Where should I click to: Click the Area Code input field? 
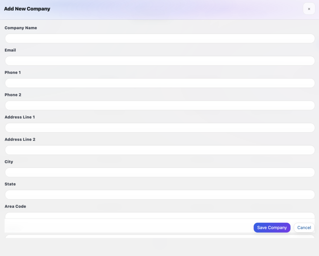pos(159,215)
